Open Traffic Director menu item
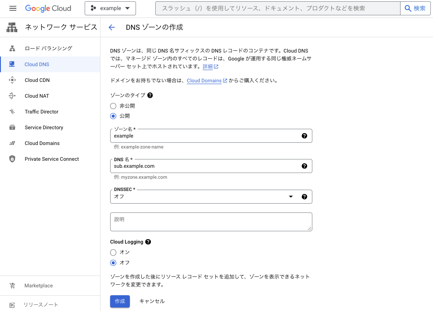The height and width of the screenshot is (311, 433). [x=50, y=111]
